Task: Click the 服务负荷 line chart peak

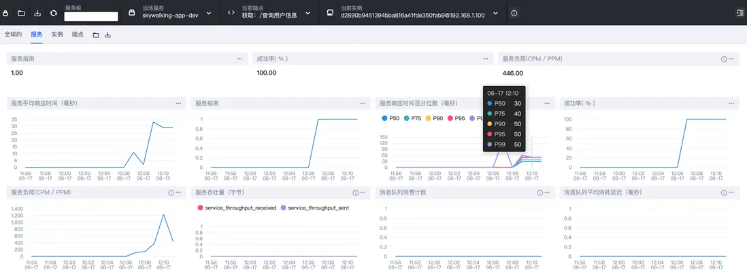Action: pyautogui.click(x=163, y=215)
